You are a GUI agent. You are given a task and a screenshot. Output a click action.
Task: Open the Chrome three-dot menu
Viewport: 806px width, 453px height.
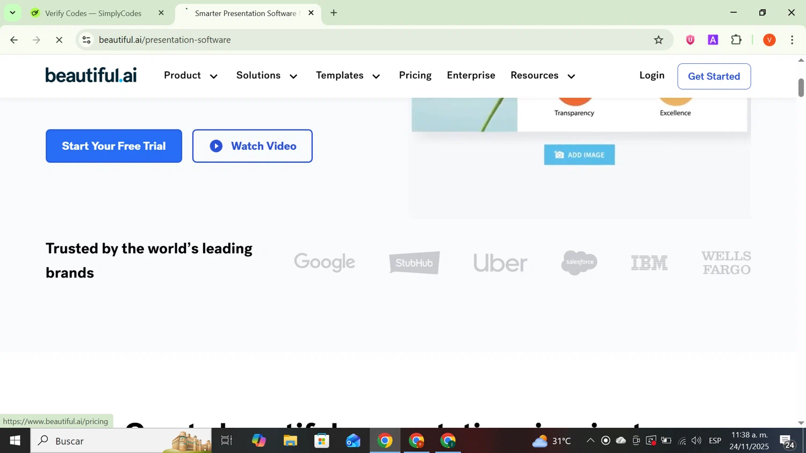point(793,40)
